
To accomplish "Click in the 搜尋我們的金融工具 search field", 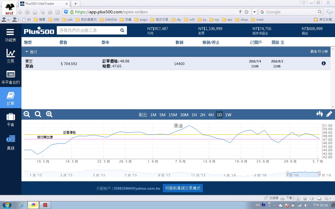I will coord(88,30).
